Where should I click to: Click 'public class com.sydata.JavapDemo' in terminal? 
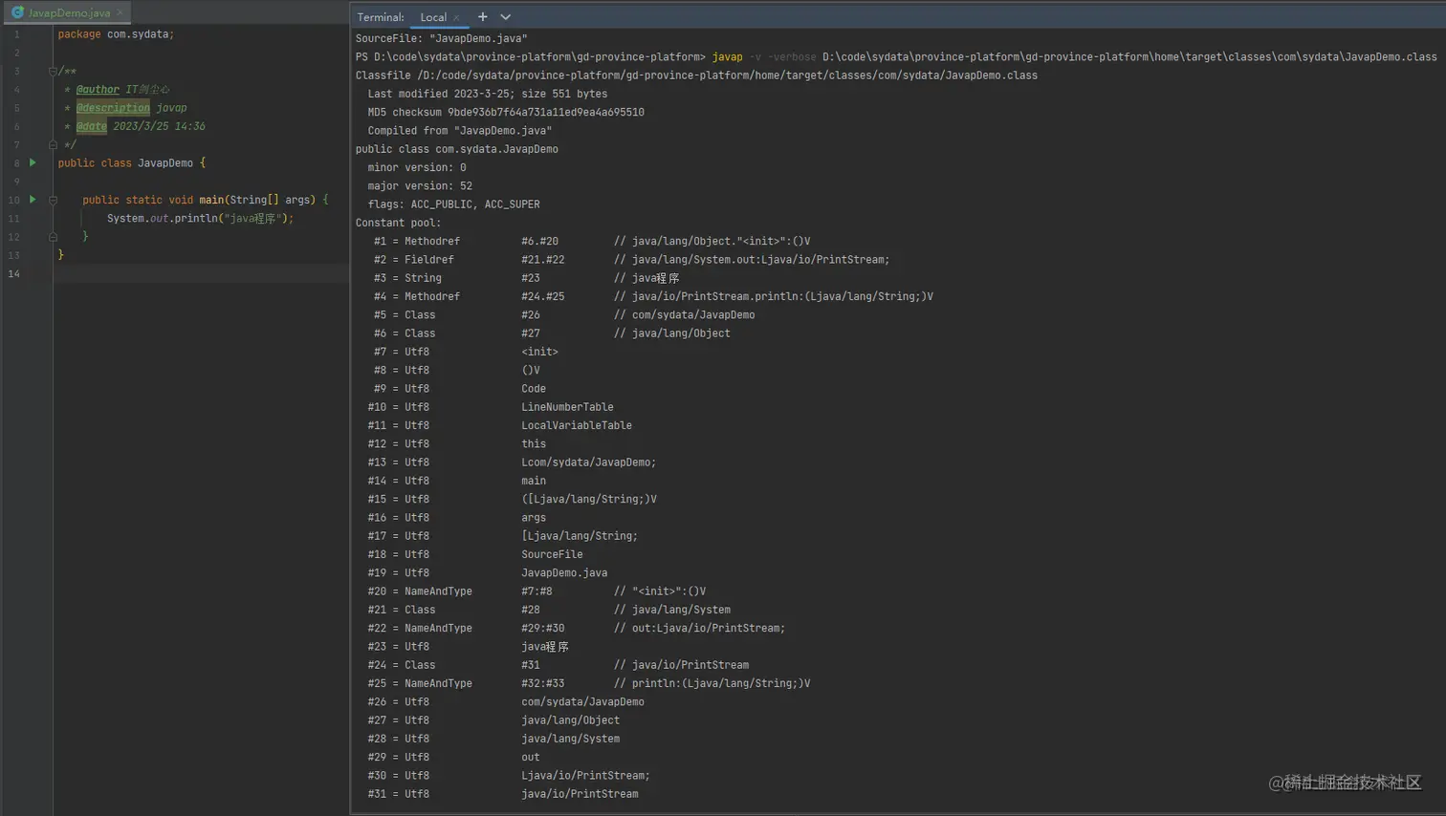(457, 149)
